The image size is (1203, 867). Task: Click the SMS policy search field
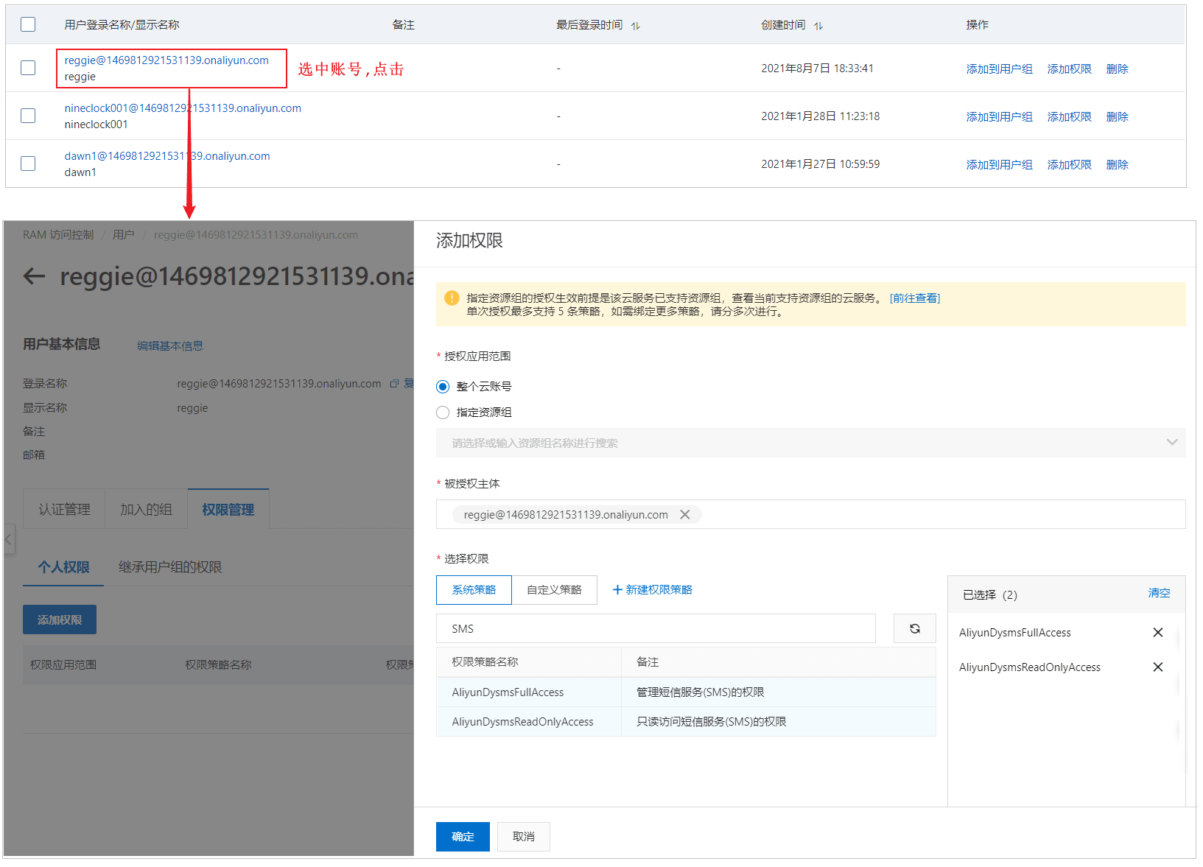(x=656, y=628)
